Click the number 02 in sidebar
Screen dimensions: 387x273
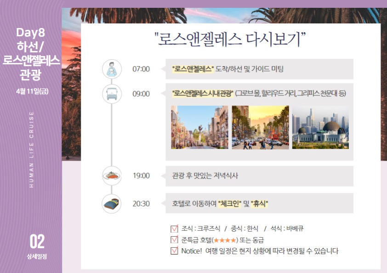[x=37, y=241]
